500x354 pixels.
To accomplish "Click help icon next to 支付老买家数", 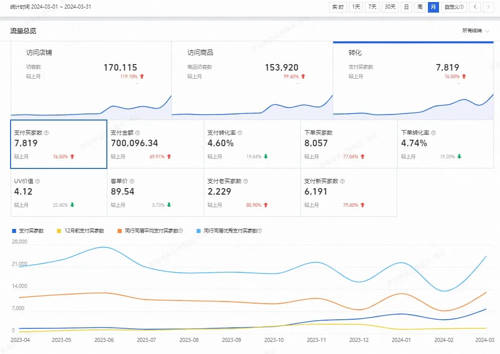I will tap(245, 182).
